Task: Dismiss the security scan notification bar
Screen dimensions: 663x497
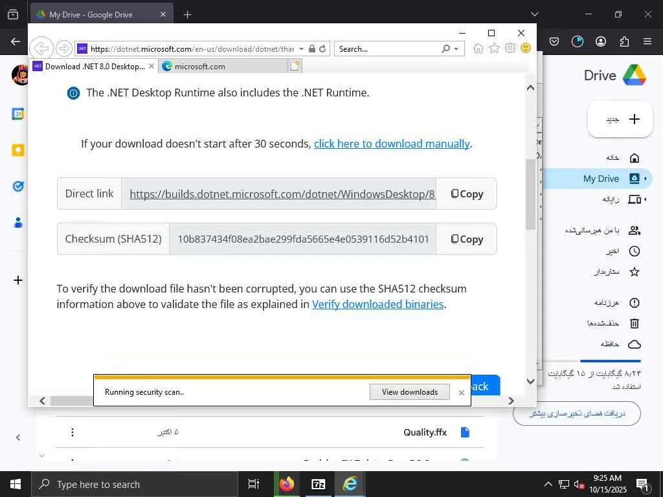Action: pyautogui.click(x=461, y=393)
